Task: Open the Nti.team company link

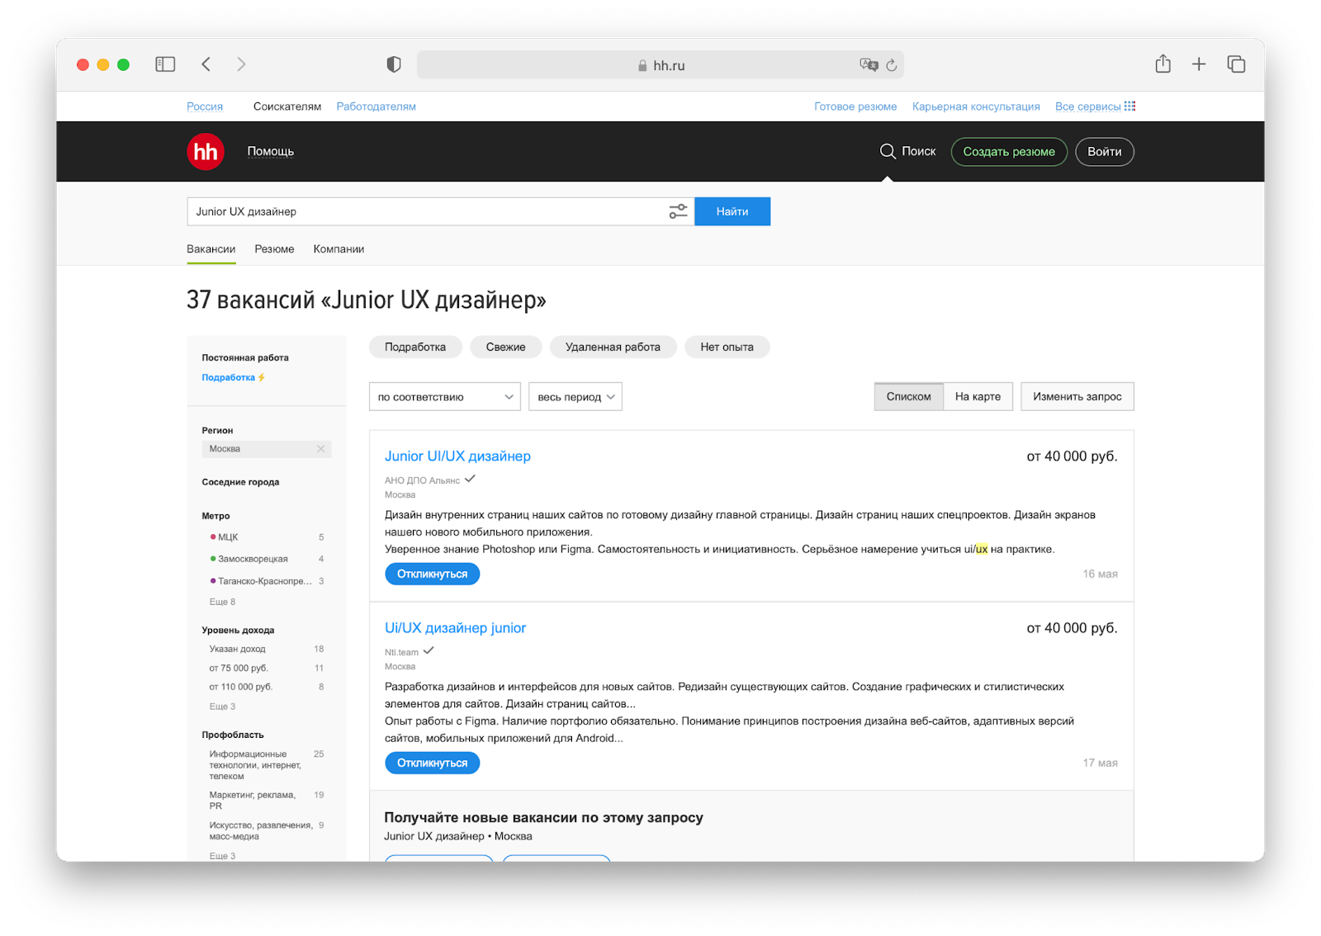Action: pyautogui.click(x=401, y=652)
